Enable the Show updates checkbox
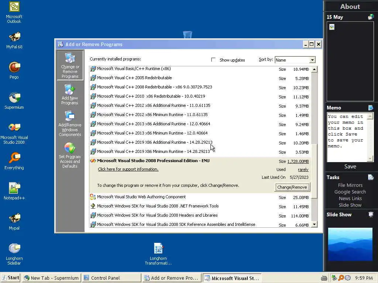 coord(213,60)
